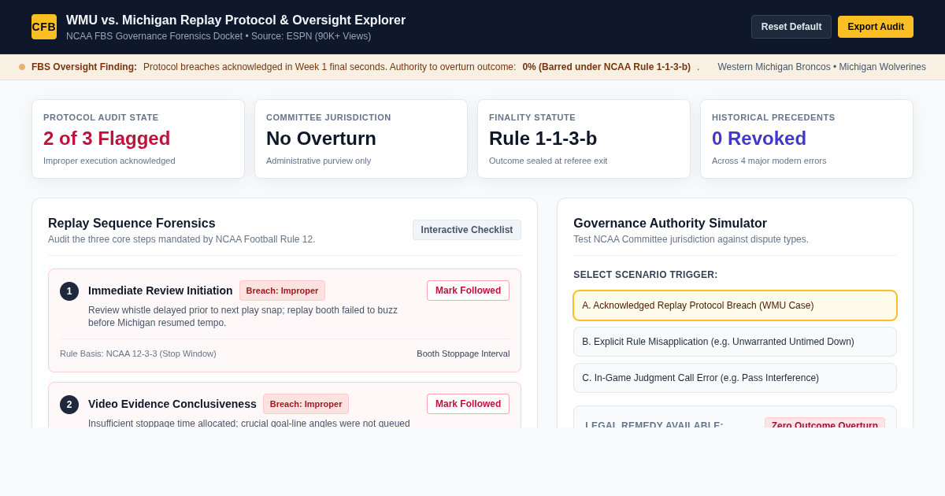Click the step 2 number badge

coord(69,405)
